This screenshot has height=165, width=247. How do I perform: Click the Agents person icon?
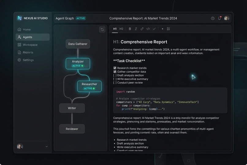point(19,37)
